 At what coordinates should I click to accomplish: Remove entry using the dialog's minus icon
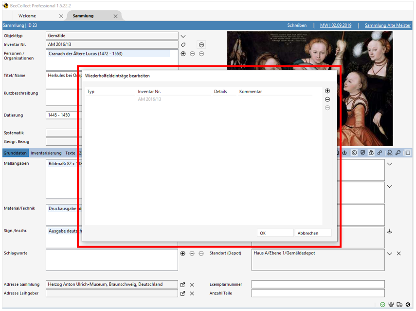click(327, 99)
